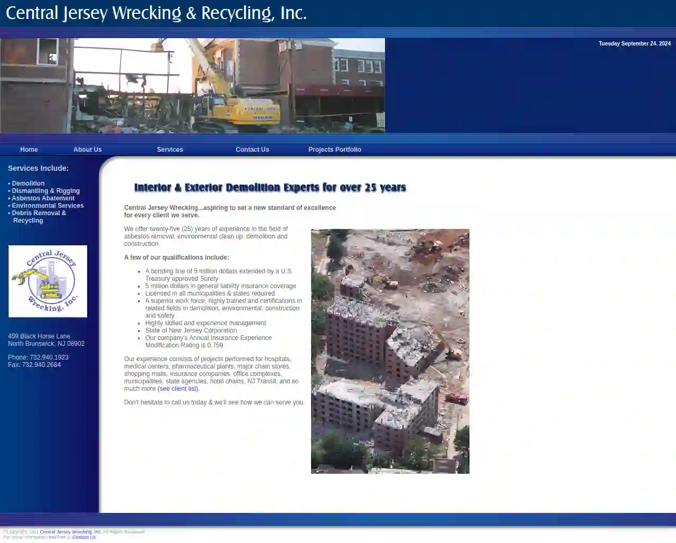This screenshot has width=676, height=543.
Task: Open the footer Contact Us link
Action: click(x=84, y=537)
